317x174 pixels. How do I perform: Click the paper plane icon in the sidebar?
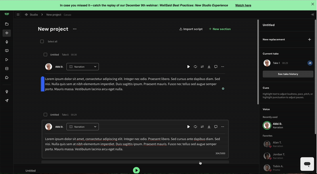coord(7,100)
